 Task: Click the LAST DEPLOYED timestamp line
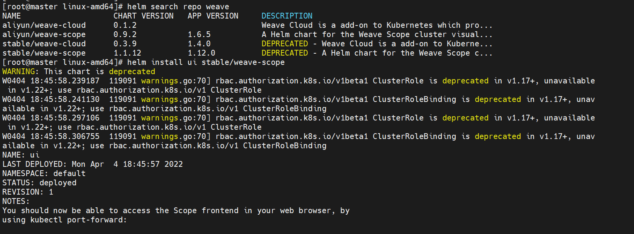93,164
